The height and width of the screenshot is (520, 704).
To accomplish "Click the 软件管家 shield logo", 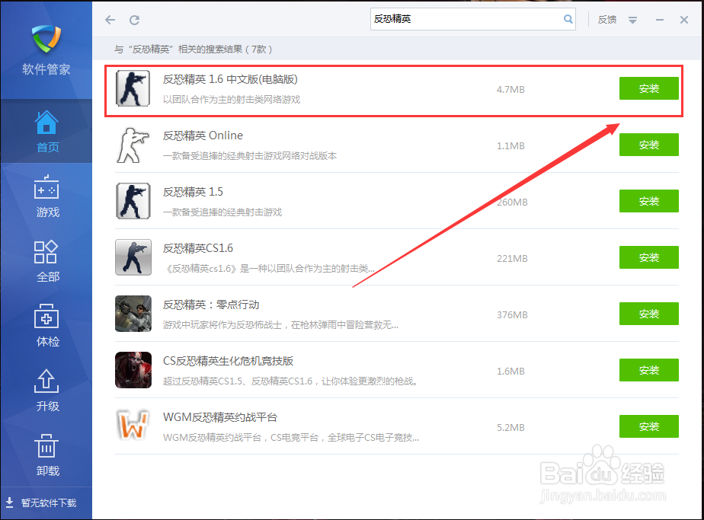I will pyautogui.click(x=46, y=39).
